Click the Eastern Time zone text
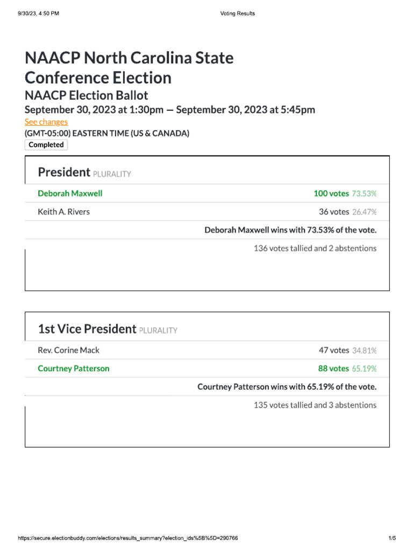Image resolution: width=413 pixels, height=551 pixels. 107,133
